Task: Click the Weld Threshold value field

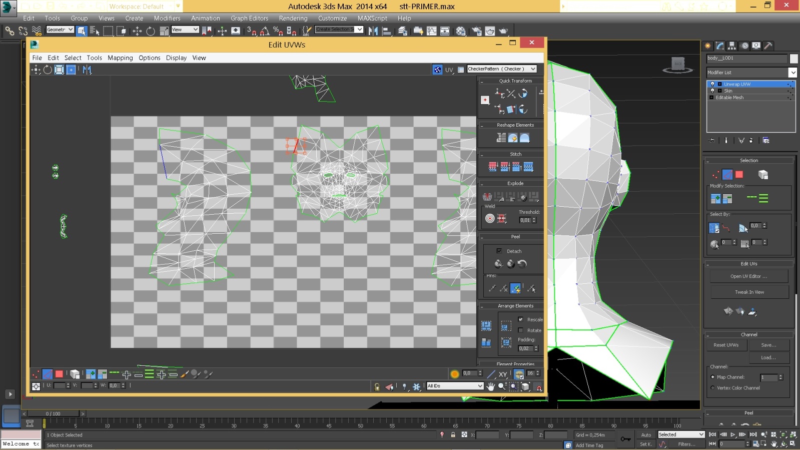Action: (x=525, y=220)
